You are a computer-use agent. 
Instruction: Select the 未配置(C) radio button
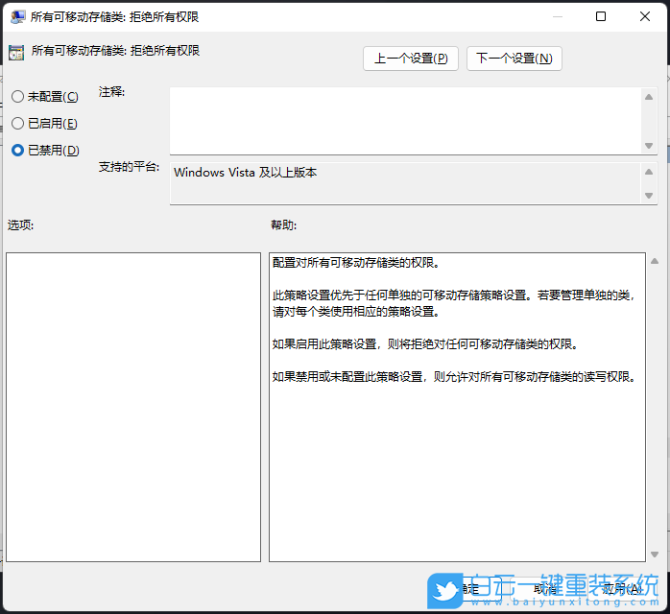45,97
